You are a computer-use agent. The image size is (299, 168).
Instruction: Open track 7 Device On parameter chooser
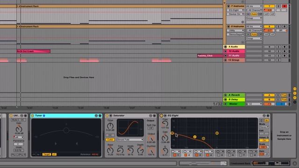pos(235,14)
